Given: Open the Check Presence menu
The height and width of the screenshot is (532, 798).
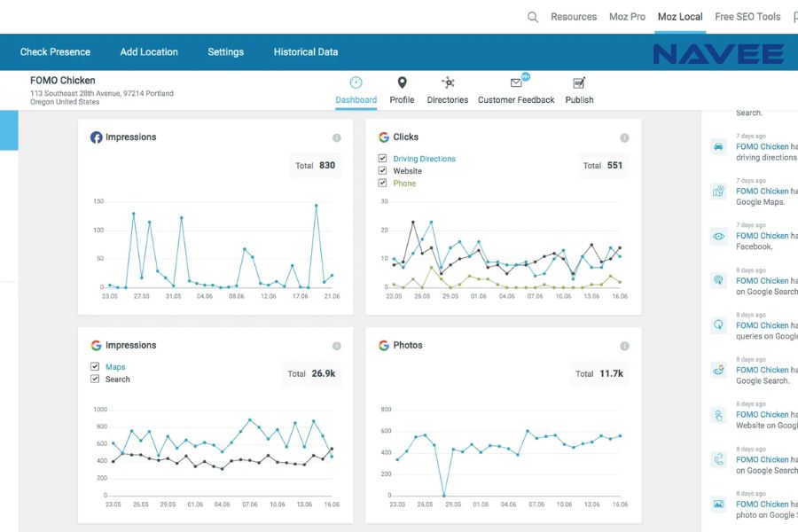Looking at the screenshot, I should click(x=55, y=52).
